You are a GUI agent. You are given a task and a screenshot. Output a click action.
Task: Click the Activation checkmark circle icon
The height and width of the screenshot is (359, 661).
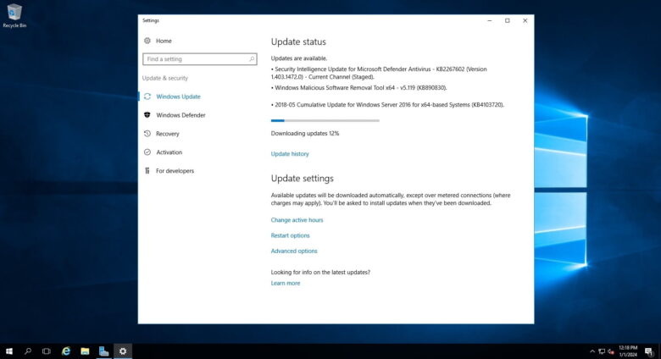(x=147, y=152)
